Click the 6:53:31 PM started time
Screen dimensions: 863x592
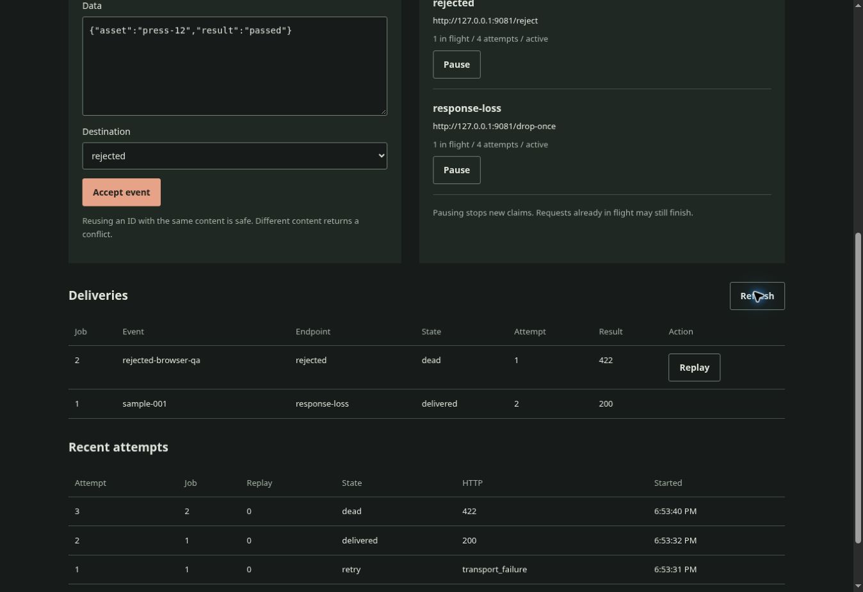pyautogui.click(x=675, y=569)
